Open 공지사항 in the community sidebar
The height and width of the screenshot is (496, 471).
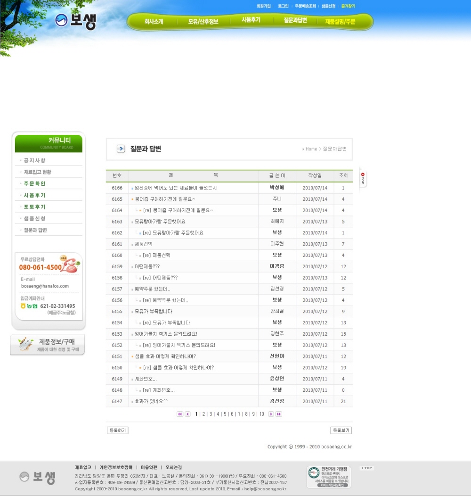click(x=35, y=160)
